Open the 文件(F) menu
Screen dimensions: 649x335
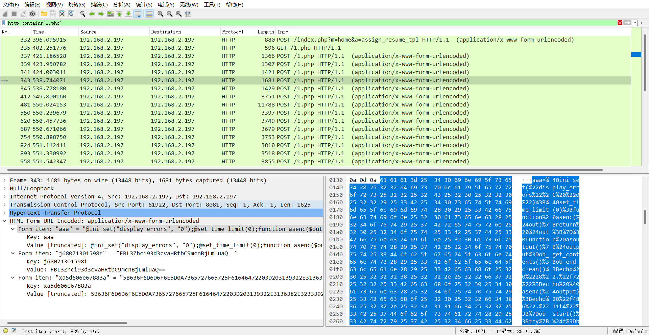click(11, 5)
